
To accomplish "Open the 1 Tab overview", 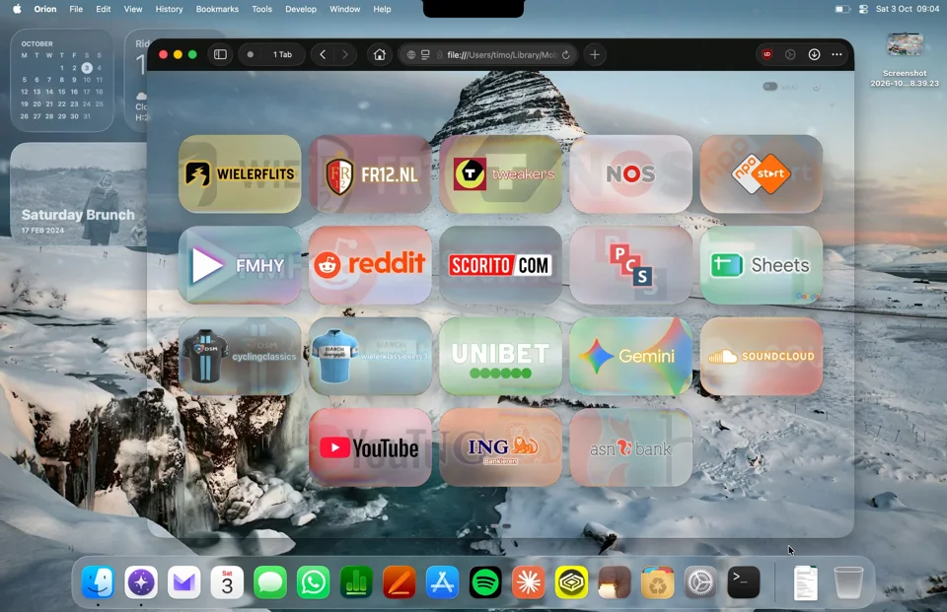I will (x=271, y=54).
